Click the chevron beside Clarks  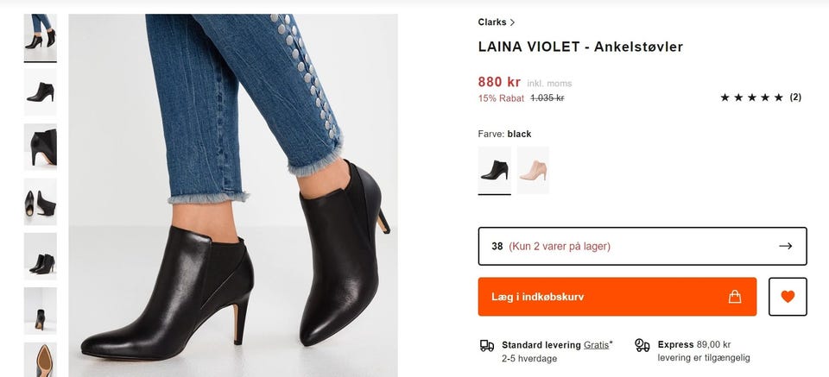pyautogui.click(x=512, y=22)
